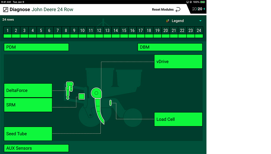Click the "9:41 AM" clock in status bar
Image resolution: width=271 pixels, height=154 pixels.
point(6,2)
